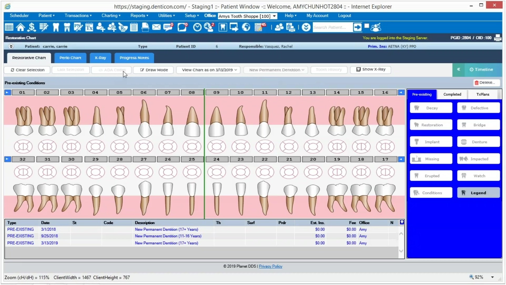The image size is (506, 285).
Task: Open the Utilities menu dropdown
Action: pyautogui.click(x=167, y=16)
